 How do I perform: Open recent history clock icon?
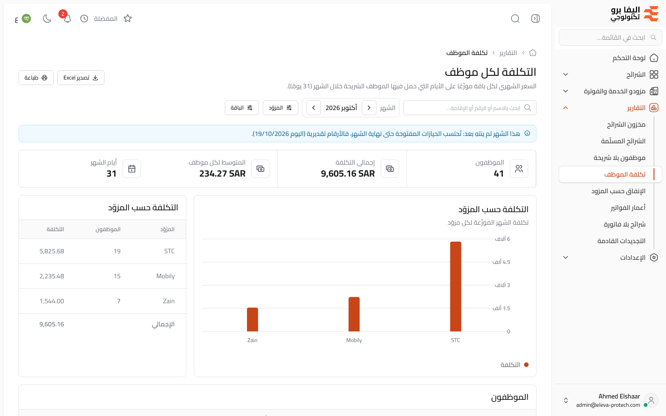pos(84,18)
